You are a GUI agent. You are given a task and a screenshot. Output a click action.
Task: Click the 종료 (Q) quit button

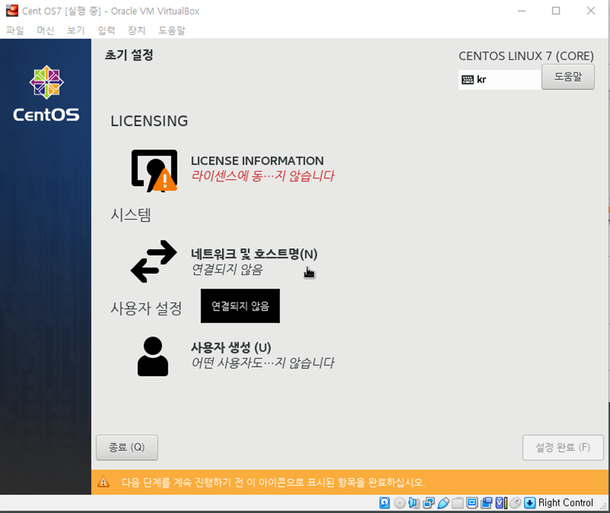coord(127,448)
